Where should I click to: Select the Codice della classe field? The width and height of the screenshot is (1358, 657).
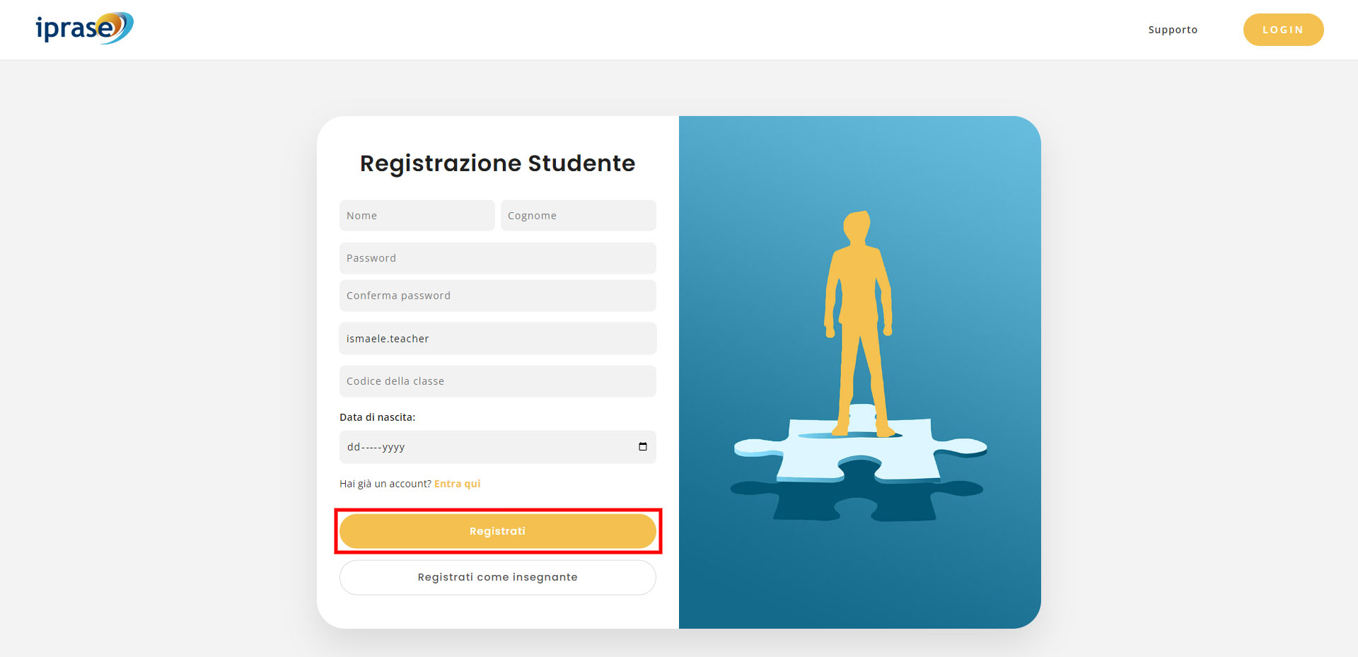[497, 381]
